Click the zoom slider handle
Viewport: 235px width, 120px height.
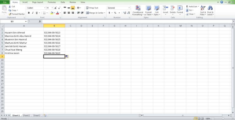click(223, 118)
